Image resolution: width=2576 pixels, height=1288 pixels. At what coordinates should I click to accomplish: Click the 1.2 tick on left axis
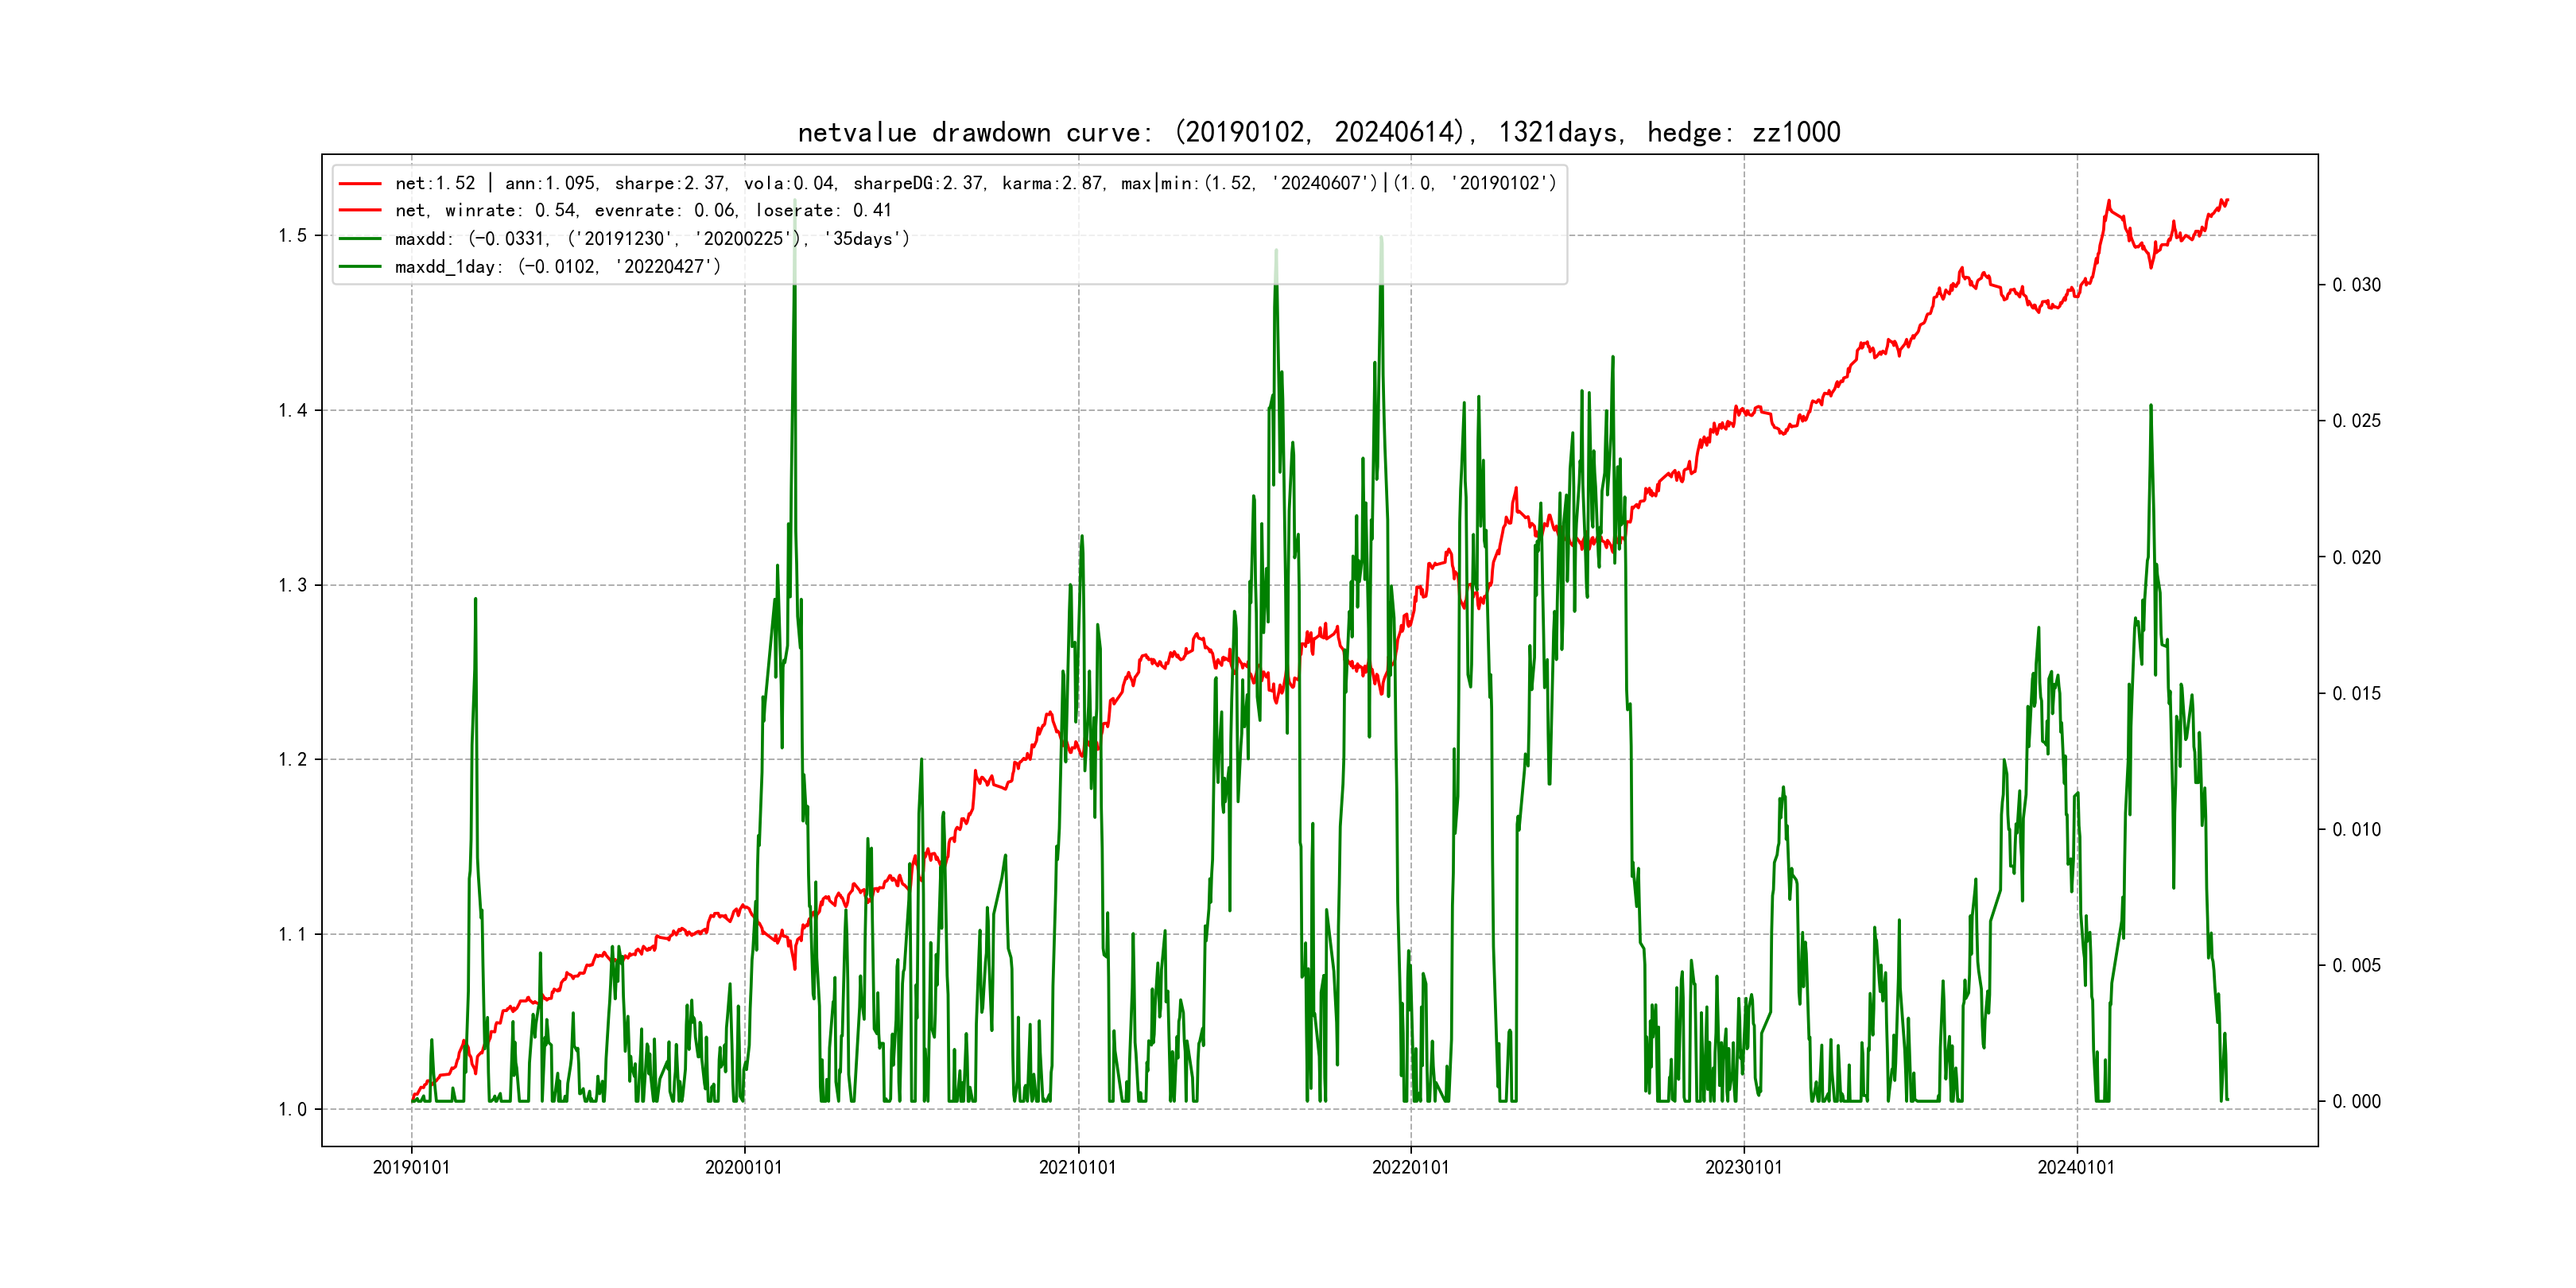[292, 759]
